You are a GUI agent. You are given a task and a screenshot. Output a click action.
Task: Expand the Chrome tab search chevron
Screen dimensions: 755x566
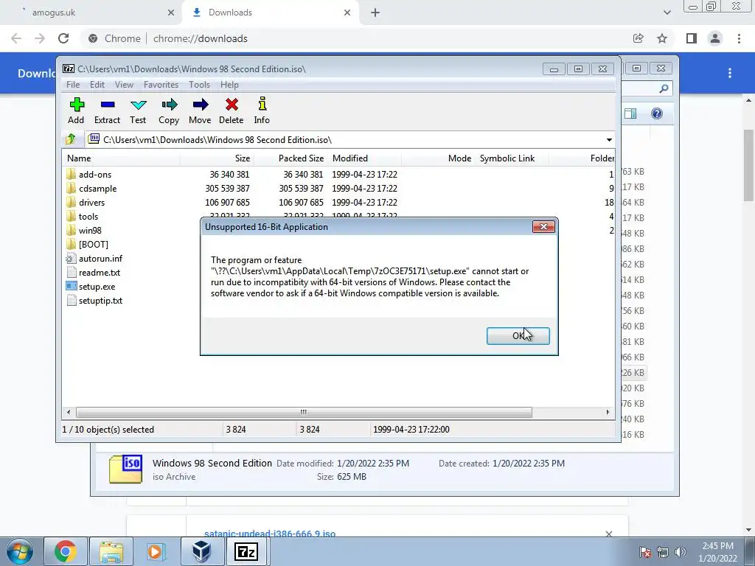(667, 13)
